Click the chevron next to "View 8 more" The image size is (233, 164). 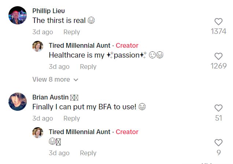pyautogui.click(x=76, y=80)
